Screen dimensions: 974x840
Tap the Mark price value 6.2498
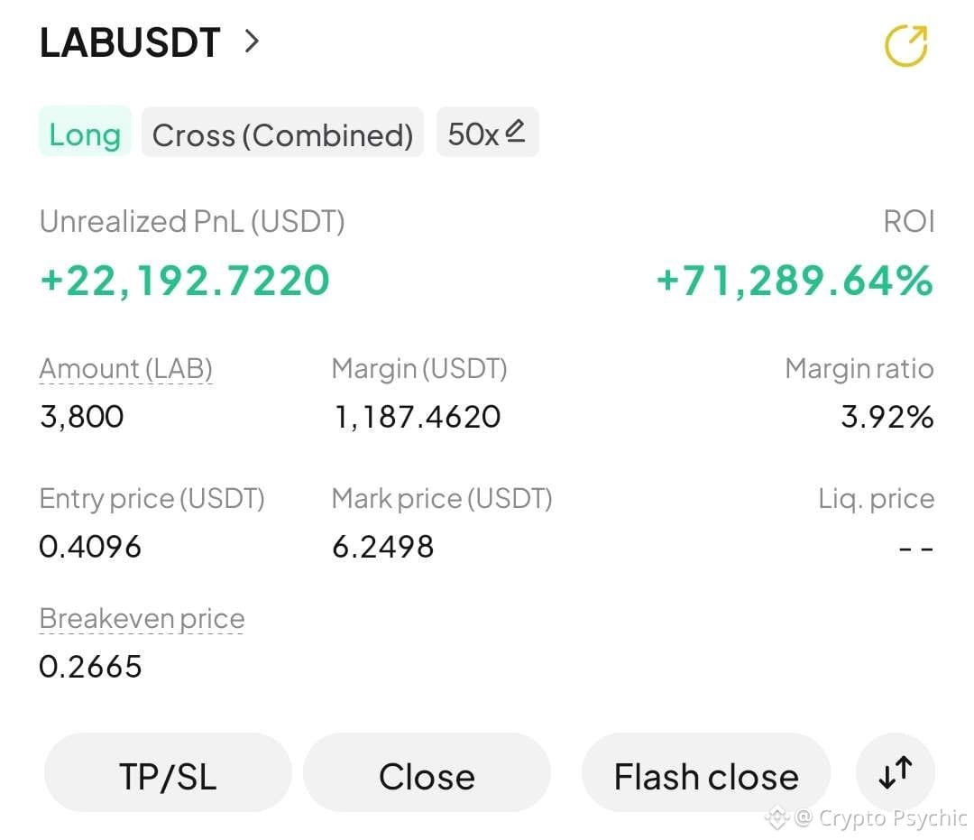[382, 548]
